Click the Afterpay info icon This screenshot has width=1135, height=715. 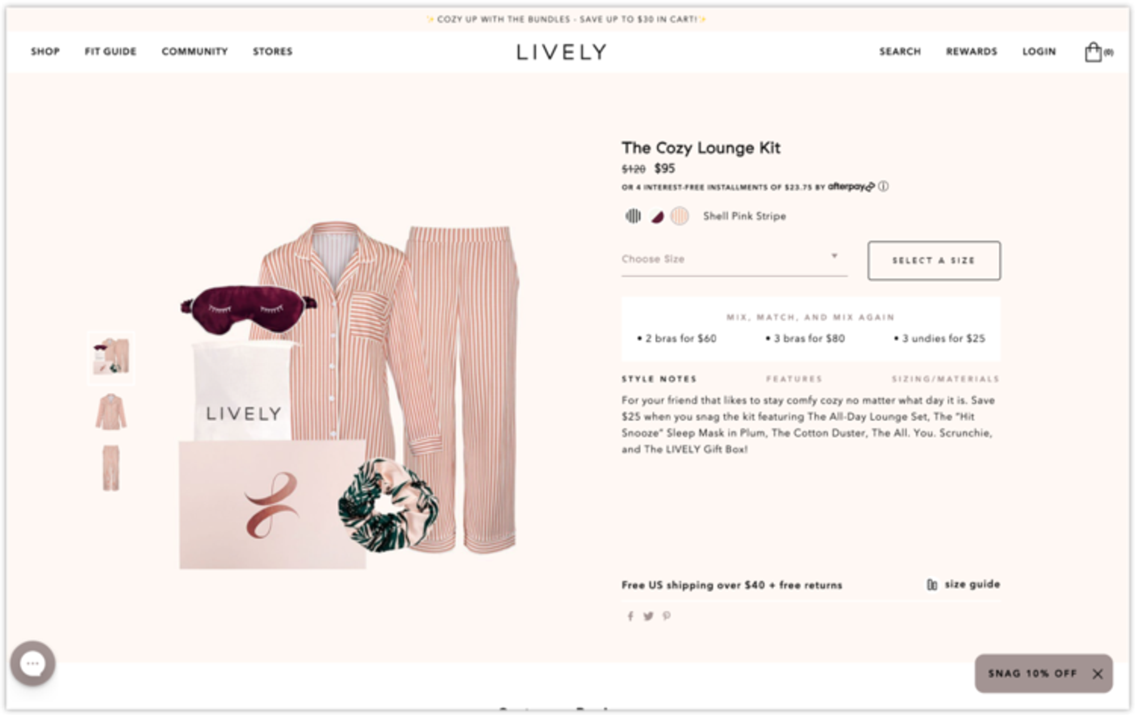click(x=884, y=186)
